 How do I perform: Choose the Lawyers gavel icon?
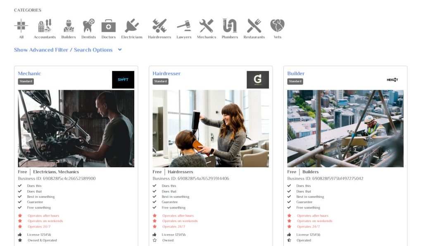[x=184, y=26]
